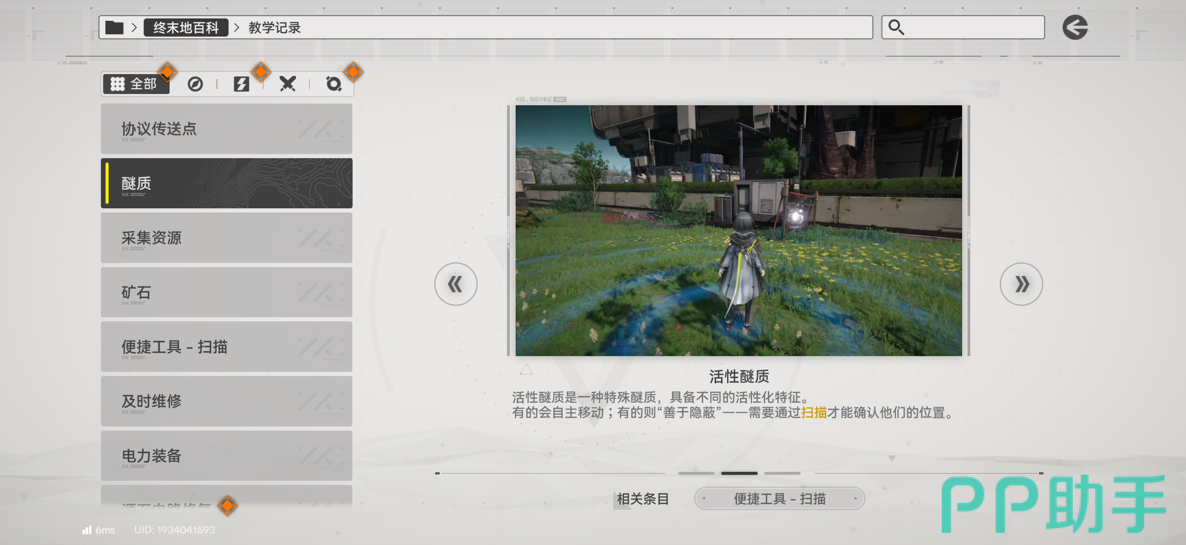Click the search magnifier icon
Viewport: 1186px width, 545px height.
pyautogui.click(x=896, y=28)
